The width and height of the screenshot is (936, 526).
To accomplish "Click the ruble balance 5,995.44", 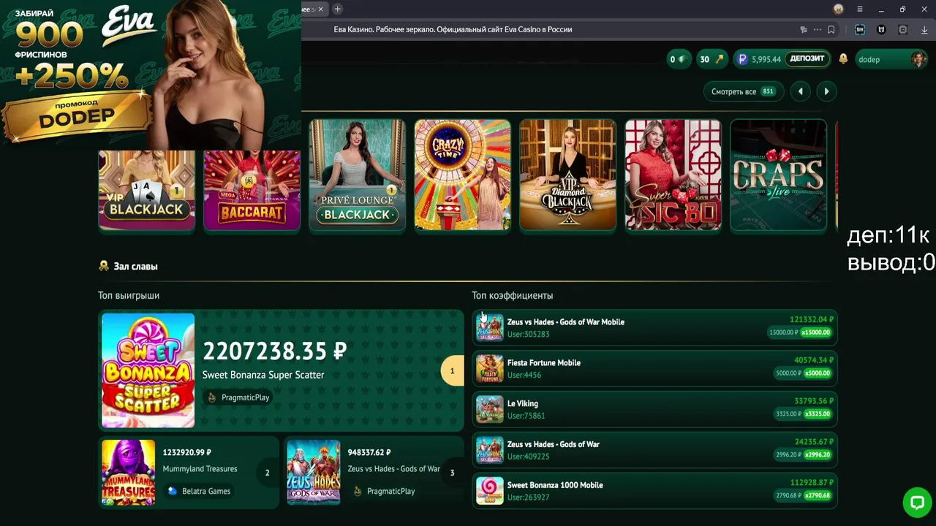I will (766, 59).
